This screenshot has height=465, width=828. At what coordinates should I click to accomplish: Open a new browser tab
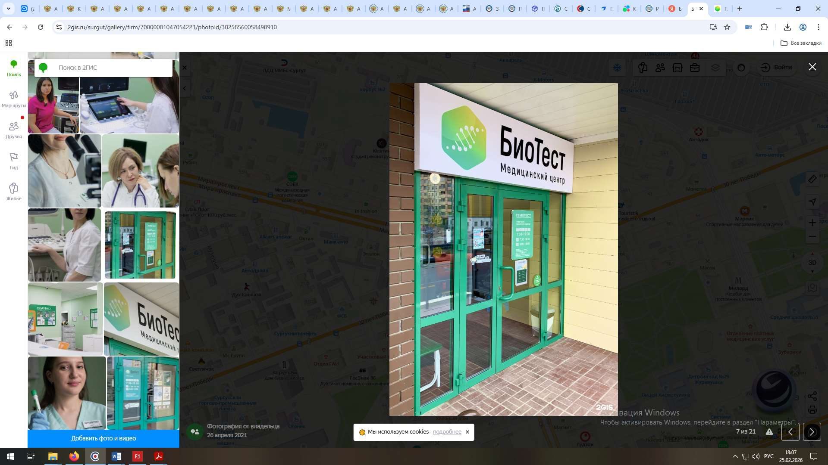coord(739,9)
